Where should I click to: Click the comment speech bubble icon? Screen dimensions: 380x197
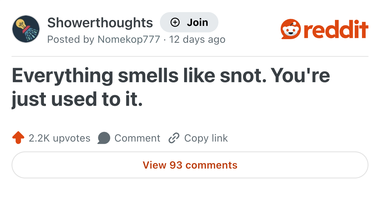pyautogui.click(x=104, y=138)
